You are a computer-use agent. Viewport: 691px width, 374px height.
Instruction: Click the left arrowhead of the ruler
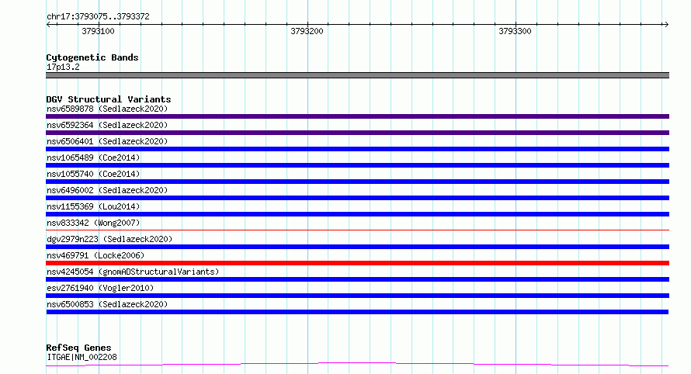[48, 25]
